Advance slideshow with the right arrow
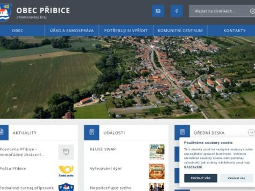 (x=253, y=66)
